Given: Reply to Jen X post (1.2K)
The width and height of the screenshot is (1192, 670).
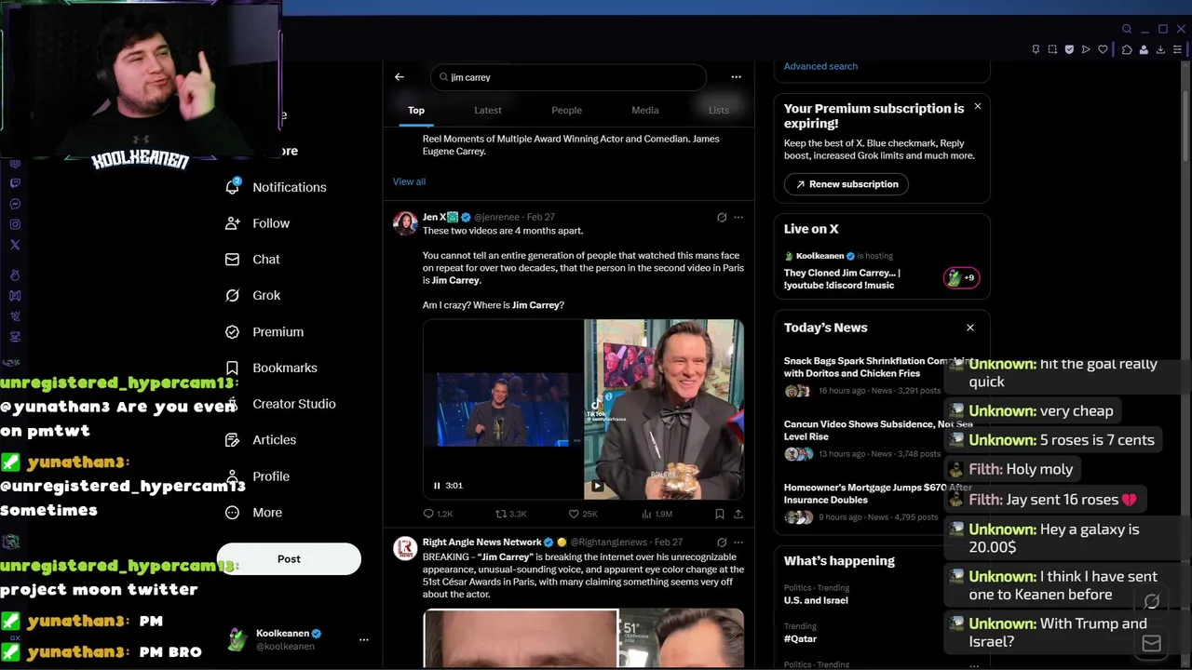Looking at the screenshot, I should (438, 514).
